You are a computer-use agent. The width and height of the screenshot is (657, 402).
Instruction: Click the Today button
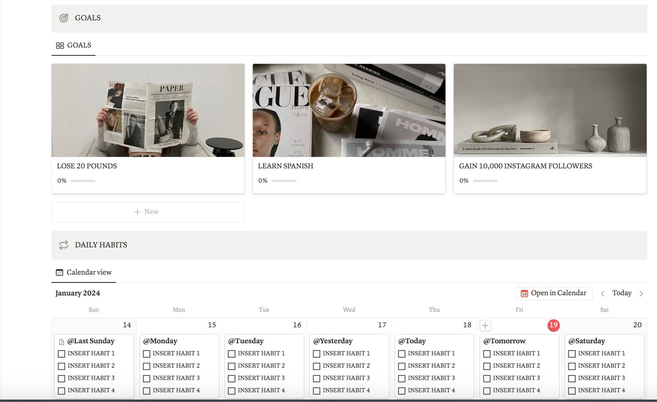[622, 293]
